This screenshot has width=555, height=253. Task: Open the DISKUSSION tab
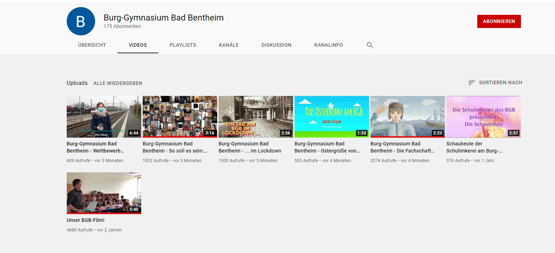[x=276, y=45]
